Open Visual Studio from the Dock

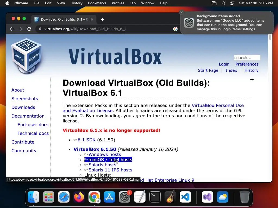pyautogui.click(x=207, y=197)
